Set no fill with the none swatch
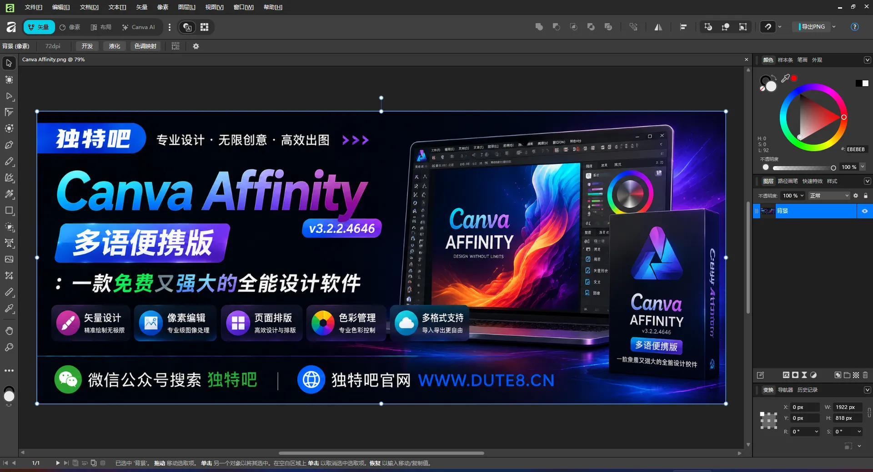The height and width of the screenshot is (472, 873). pyautogui.click(x=763, y=88)
